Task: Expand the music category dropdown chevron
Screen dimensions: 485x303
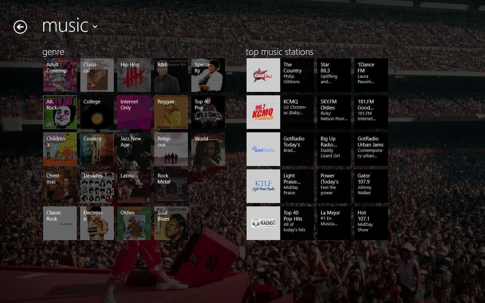Action: pos(95,26)
